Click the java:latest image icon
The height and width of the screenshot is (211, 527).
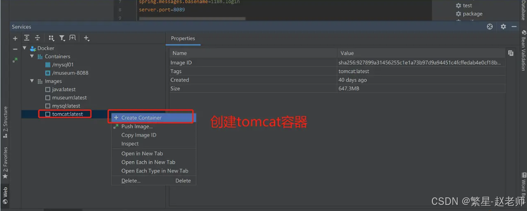(x=48, y=90)
